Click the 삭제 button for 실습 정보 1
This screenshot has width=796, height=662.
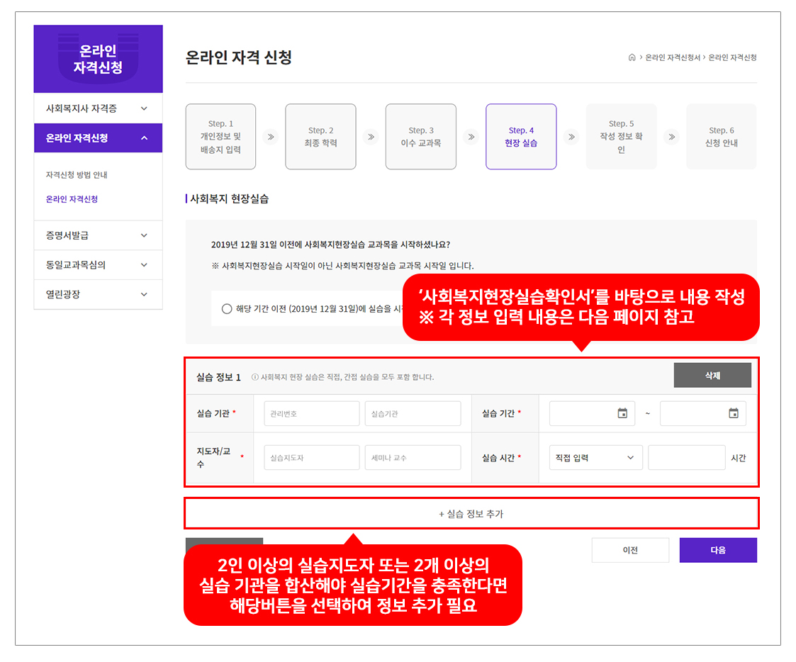click(x=712, y=376)
